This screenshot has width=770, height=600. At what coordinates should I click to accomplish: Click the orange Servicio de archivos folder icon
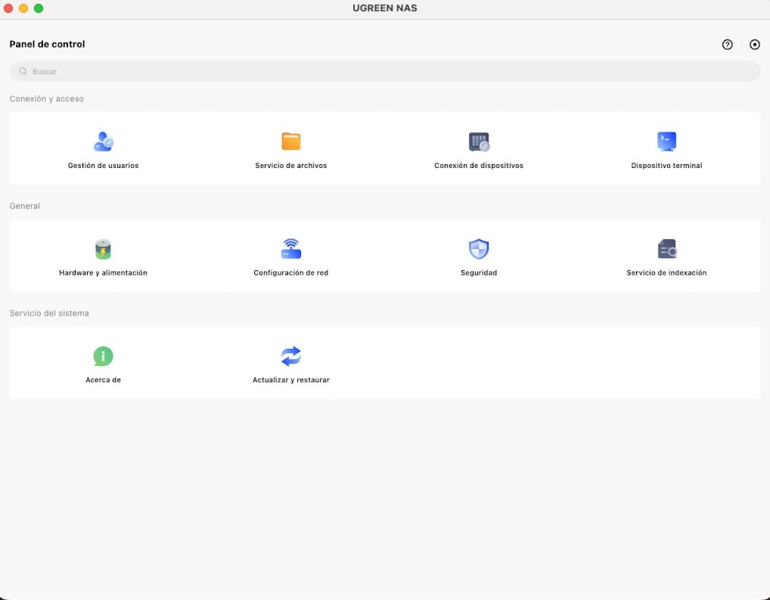pos(290,141)
